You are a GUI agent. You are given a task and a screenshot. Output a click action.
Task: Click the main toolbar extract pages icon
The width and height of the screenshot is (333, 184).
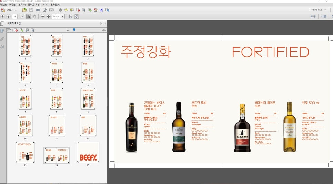[x=84, y=10]
